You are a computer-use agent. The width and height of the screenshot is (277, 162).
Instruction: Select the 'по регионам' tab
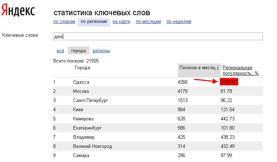pos(94,22)
